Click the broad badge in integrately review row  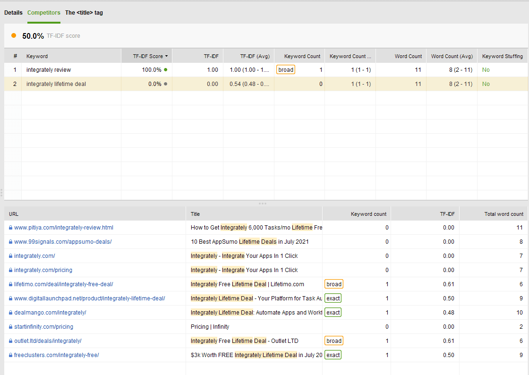[286, 70]
